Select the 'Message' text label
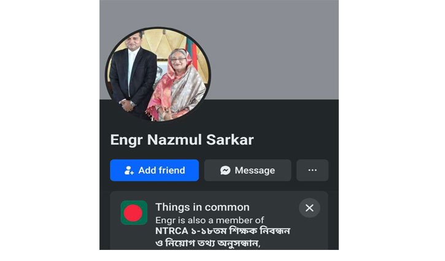 pyautogui.click(x=255, y=170)
